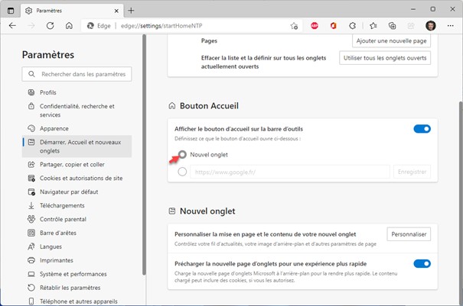Open the Office extension icon
The width and height of the screenshot is (463, 306).
pos(334,26)
